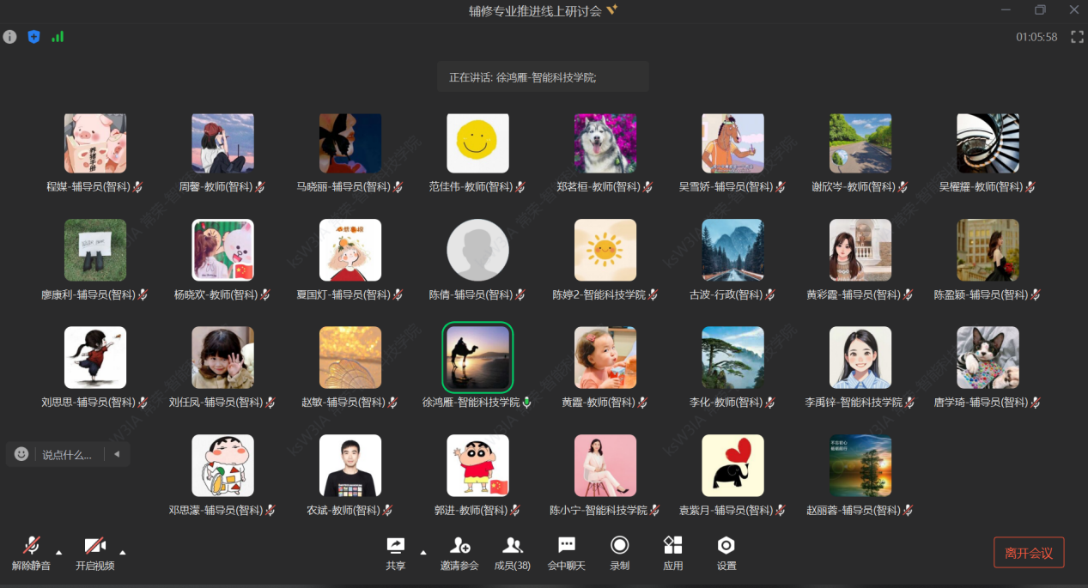
Task: Click the blue security shield icon
Action: (x=33, y=37)
